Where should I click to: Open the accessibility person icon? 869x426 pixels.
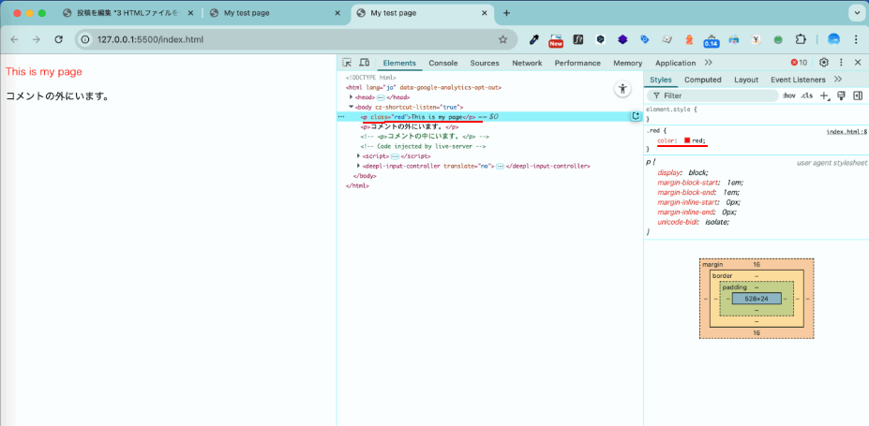[x=622, y=89]
